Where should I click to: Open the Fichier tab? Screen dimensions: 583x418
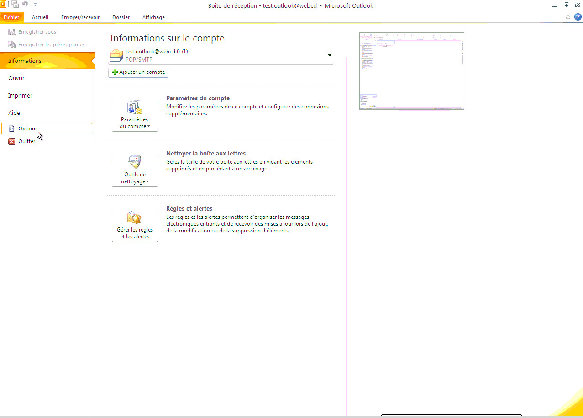[11, 17]
